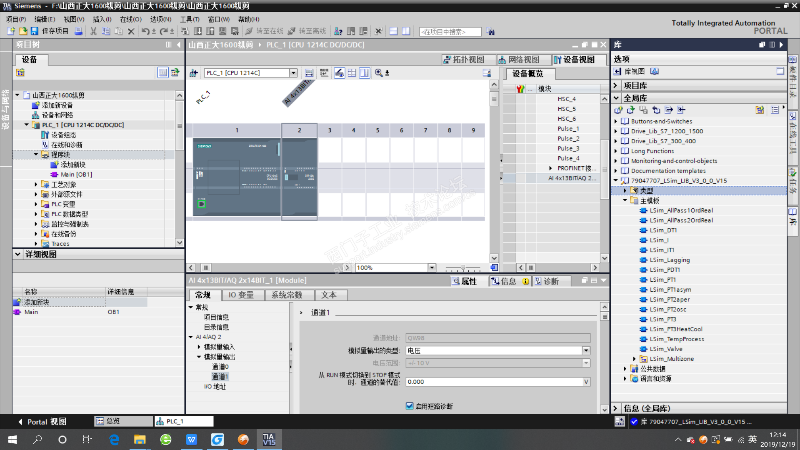
Task: Click the zoom slider in device view
Action: (462, 268)
